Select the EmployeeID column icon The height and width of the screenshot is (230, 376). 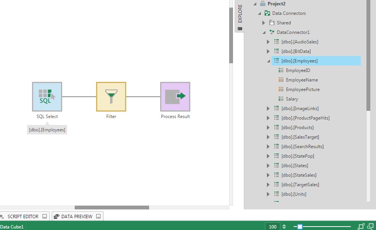[281, 70]
